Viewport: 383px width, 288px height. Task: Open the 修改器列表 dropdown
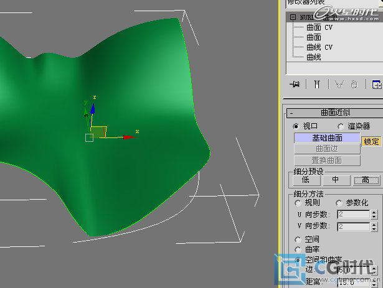click(x=330, y=3)
